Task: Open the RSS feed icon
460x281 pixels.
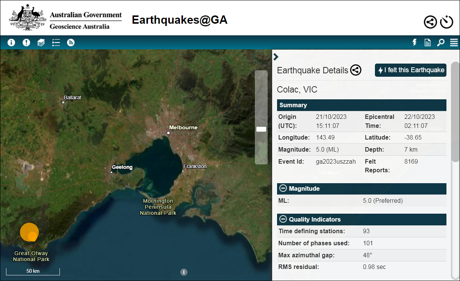Action: [x=71, y=43]
